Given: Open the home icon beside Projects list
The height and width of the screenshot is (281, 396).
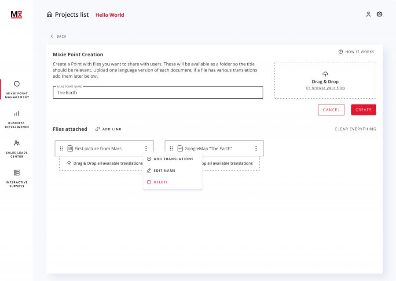Looking at the screenshot, I should [x=49, y=14].
